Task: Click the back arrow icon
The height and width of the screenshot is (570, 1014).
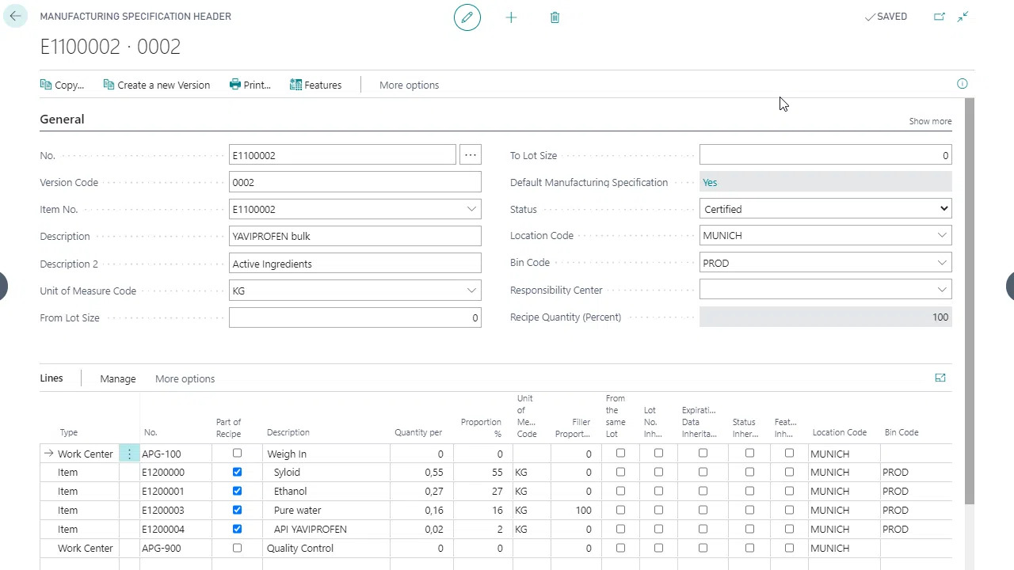Action: (x=15, y=17)
